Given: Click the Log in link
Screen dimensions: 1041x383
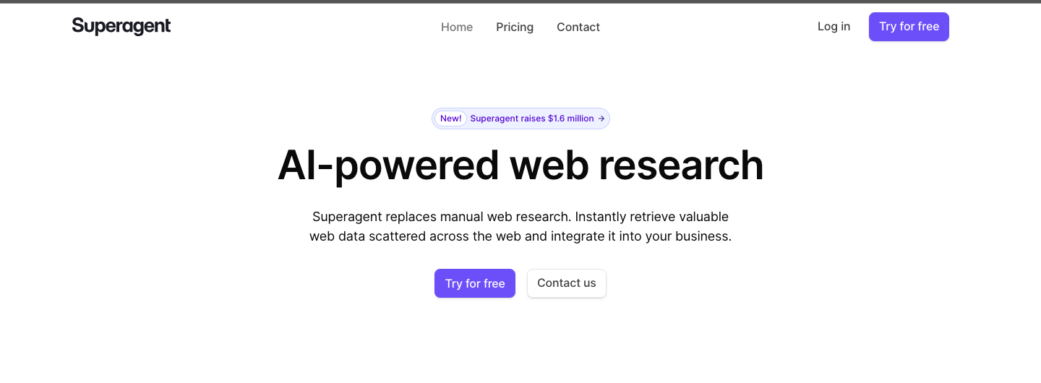Looking at the screenshot, I should (834, 27).
